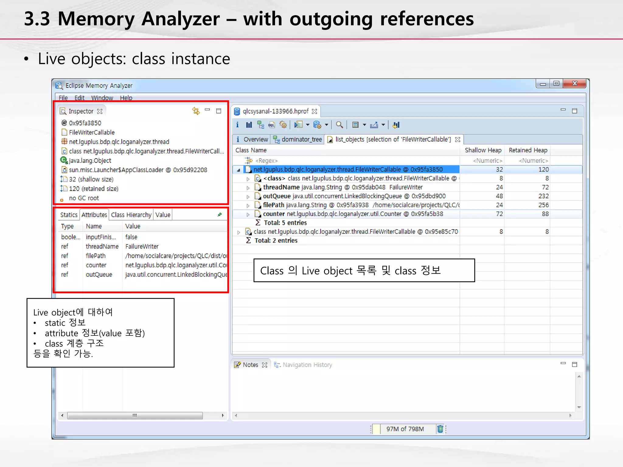Screen dimensions: 623x467
Task: Click the export results icon
Action: point(374,125)
